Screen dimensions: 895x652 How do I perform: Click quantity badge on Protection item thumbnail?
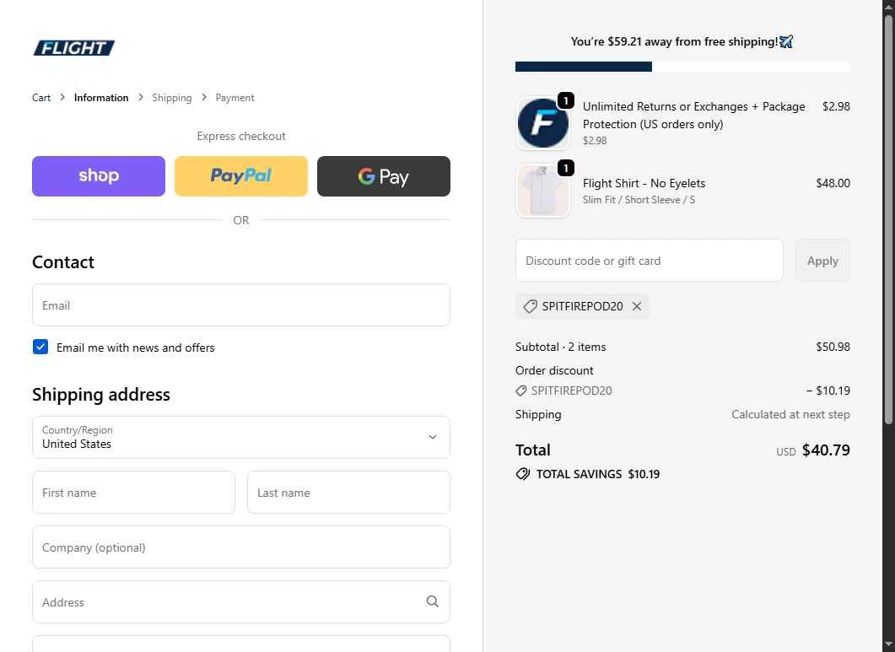566,100
